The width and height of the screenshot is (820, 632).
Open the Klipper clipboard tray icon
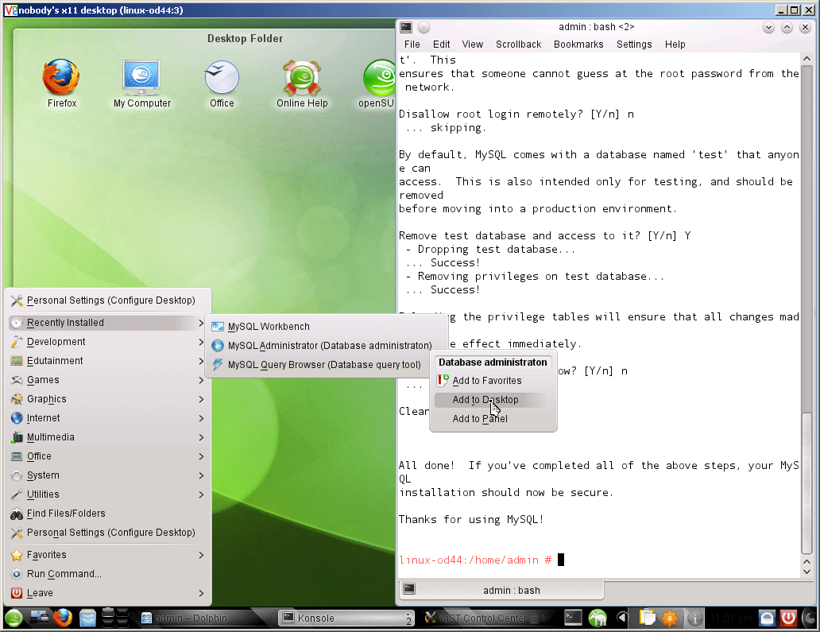[647, 618]
